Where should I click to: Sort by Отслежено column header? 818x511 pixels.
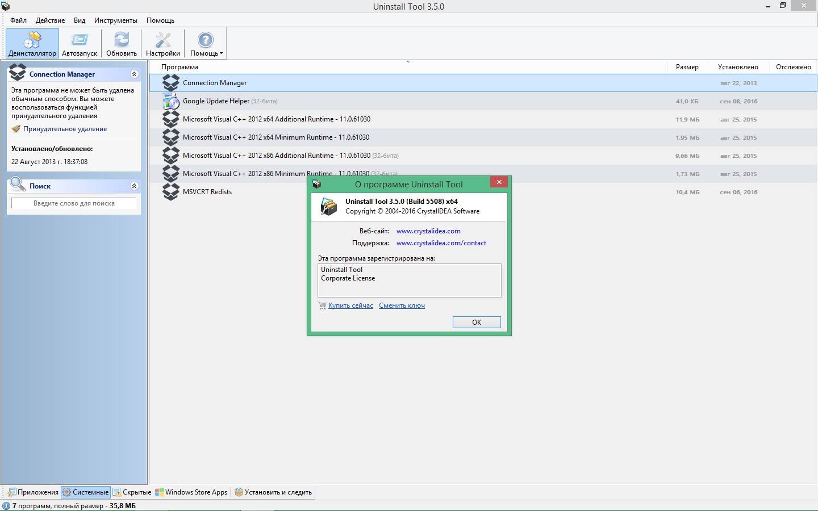click(793, 67)
